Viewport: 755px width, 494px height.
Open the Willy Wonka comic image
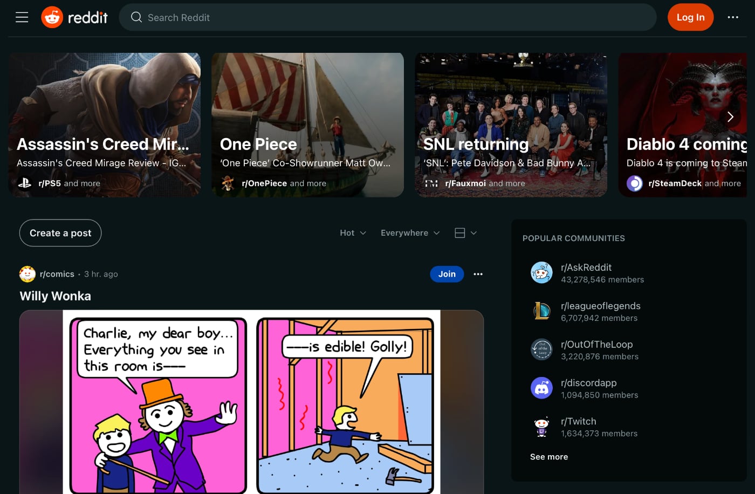(252, 402)
